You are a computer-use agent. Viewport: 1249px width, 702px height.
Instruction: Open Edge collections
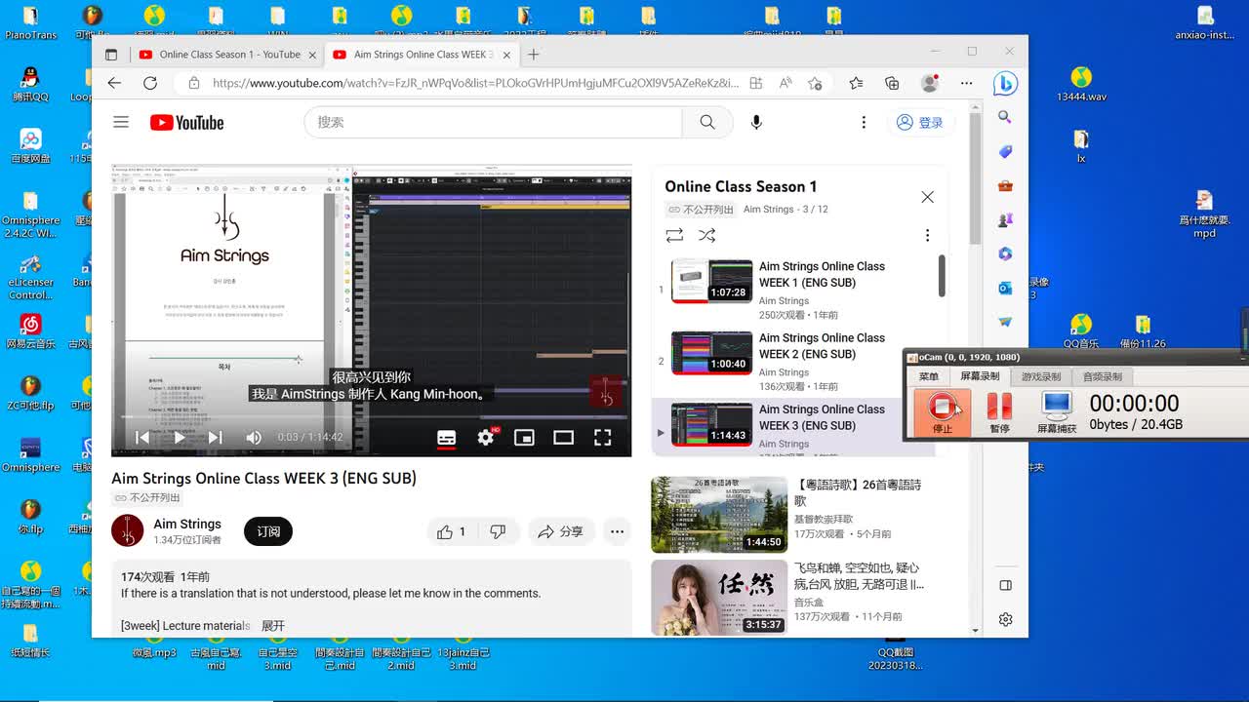(892, 83)
